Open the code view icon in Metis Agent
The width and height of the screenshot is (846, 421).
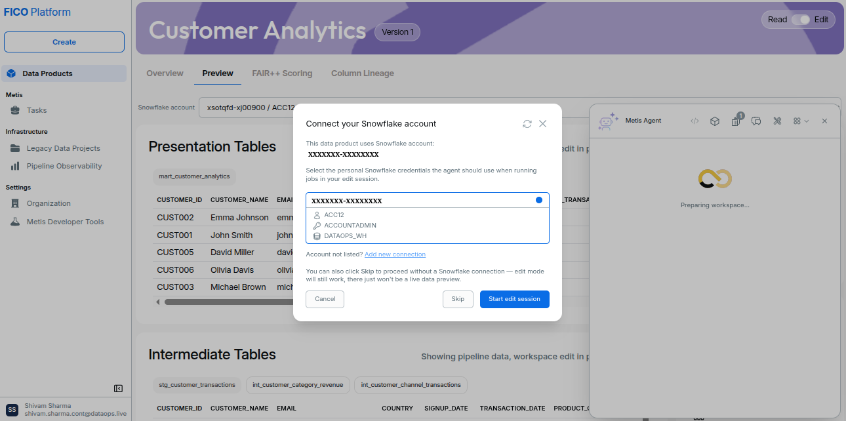click(x=695, y=121)
